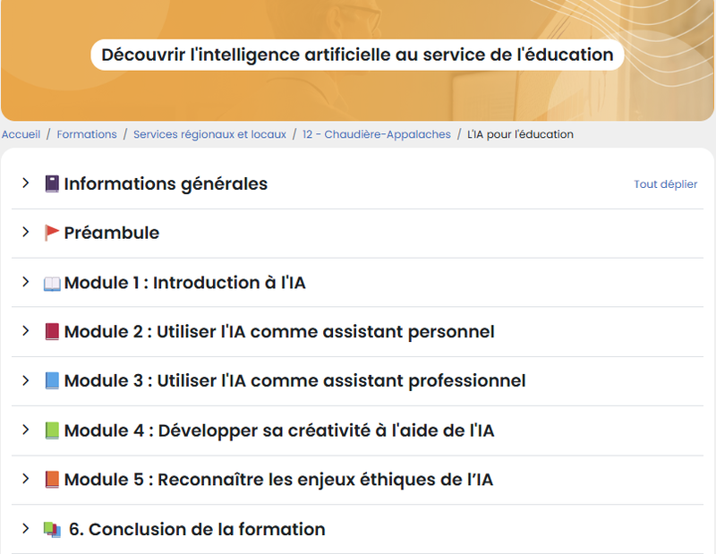This screenshot has height=554, width=716.
Task: Open Services régionaux et locaux breadcrumb
Action: 209,134
